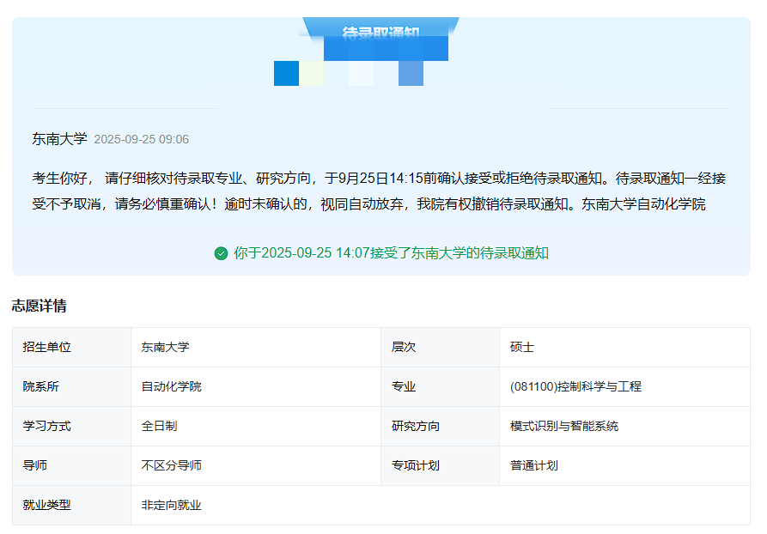Click the (081100)控制科学与工程 value cell

coord(624,387)
